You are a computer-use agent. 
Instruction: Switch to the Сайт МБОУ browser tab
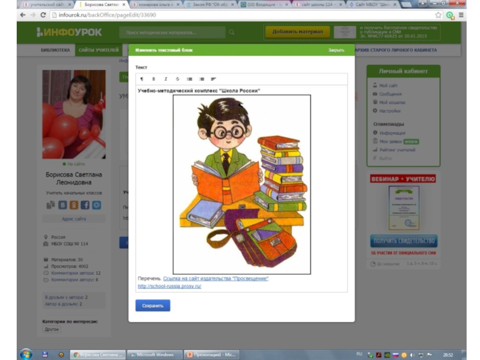click(x=373, y=5)
